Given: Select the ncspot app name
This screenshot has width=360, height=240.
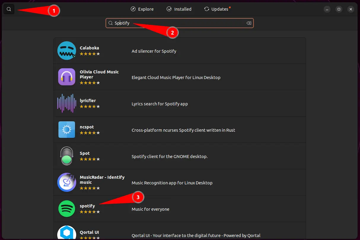Looking at the screenshot, I should click(87, 127).
